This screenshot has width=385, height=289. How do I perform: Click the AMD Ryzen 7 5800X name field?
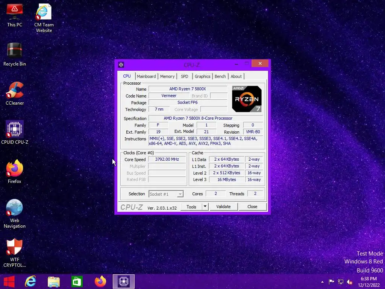point(188,89)
